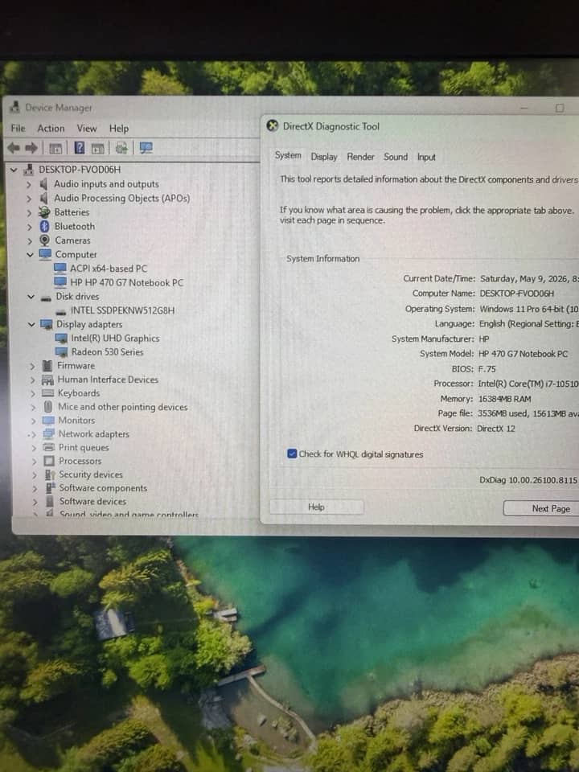
Task: Collapse the DESKTOP-FVOD06H root node
Action: [14, 170]
